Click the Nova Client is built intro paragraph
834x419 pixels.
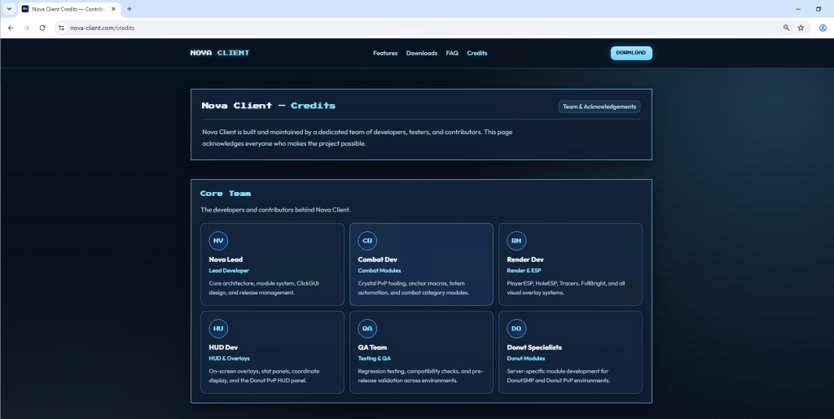coord(357,137)
